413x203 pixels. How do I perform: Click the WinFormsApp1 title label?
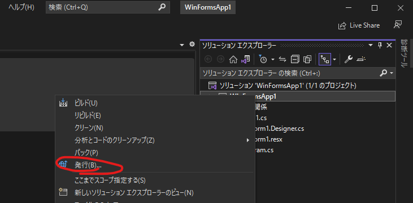coord(208,7)
